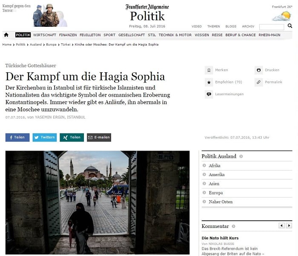Click the search magnifier icon
The height and width of the screenshot is (256, 298).
point(289,26)
